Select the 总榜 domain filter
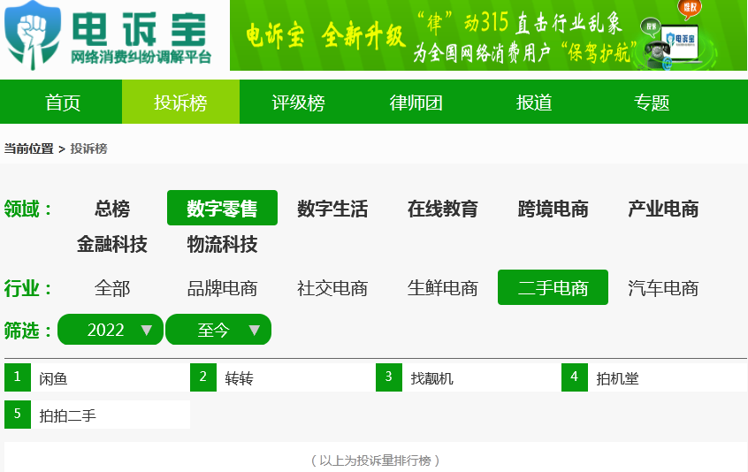Image resolution: width=748 pixels, height=472 pixels. tap(112, 209)
